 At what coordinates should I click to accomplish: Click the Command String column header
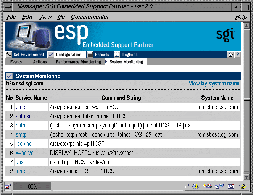121,98
